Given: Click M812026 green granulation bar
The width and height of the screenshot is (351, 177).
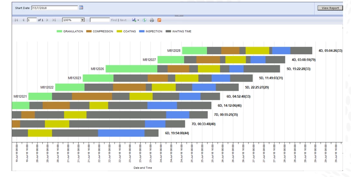Looking at the screenshot, I should [x=132, y=69].
